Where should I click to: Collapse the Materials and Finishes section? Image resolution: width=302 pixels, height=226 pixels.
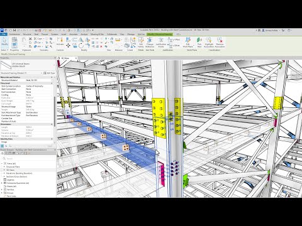pos(52,77)
